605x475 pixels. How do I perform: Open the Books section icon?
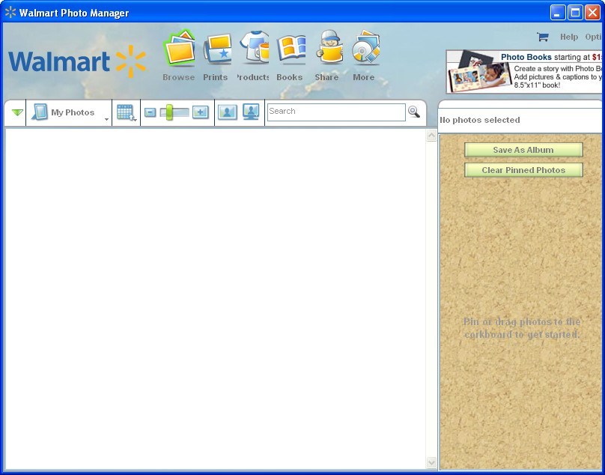pyautogui.click(x=291, y=48)
